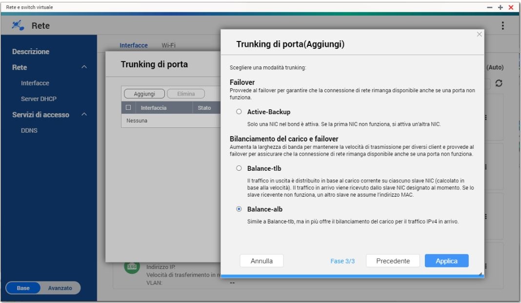Go back with the Precedente button

pyautogui.click(x=393, y=261)
